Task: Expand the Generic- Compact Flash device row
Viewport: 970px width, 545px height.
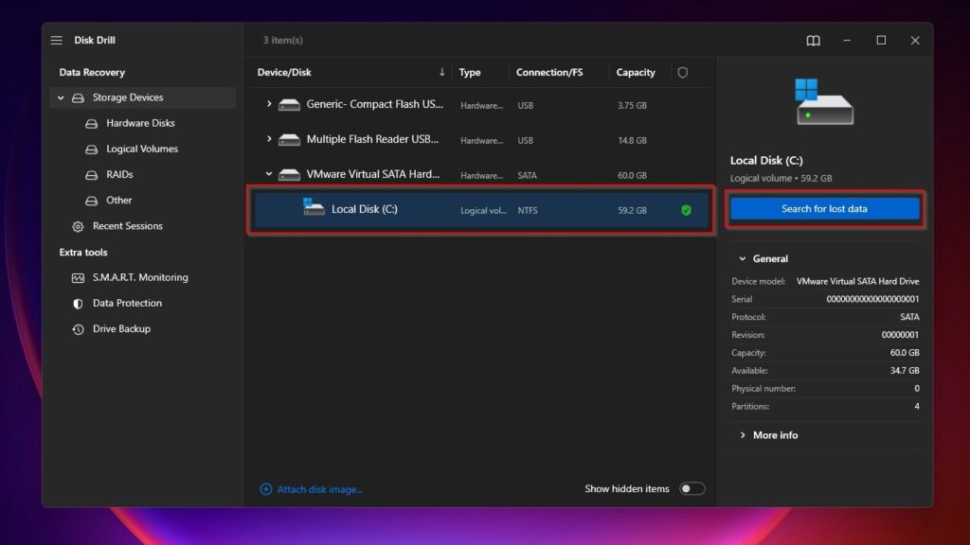Action: (x=268, y=104)
